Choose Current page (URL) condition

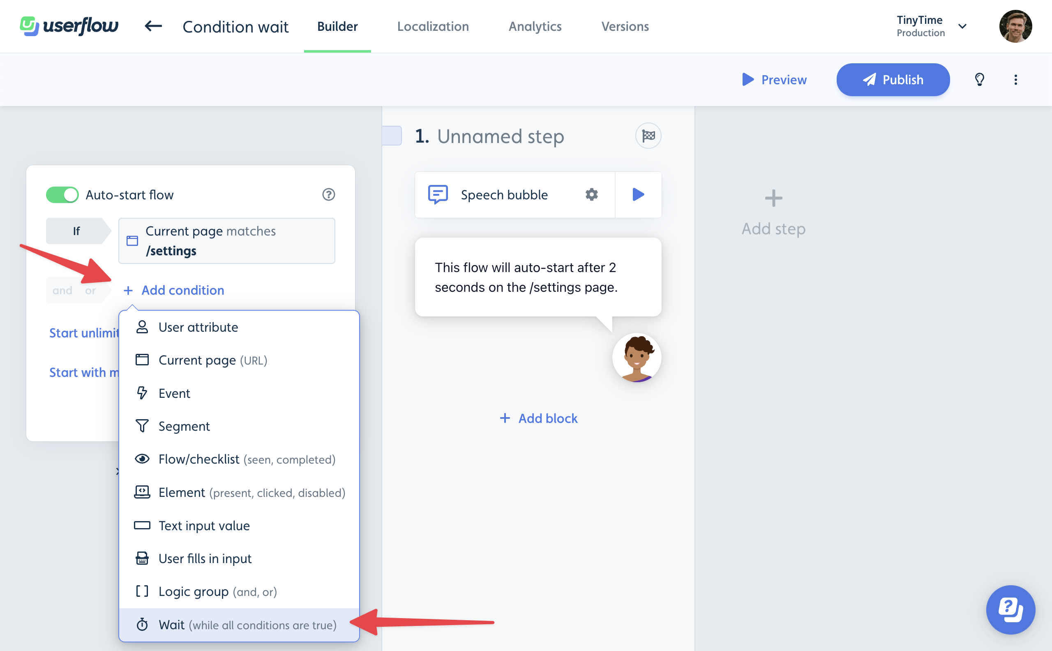point(239,360)
